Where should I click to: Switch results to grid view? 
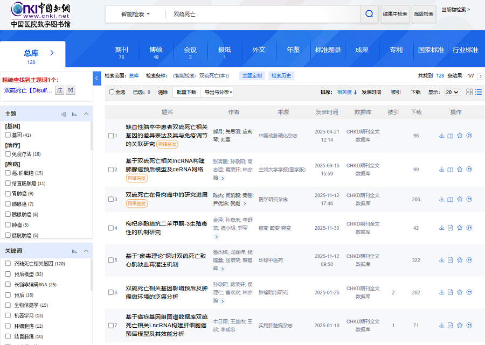(x=469, y=92)
